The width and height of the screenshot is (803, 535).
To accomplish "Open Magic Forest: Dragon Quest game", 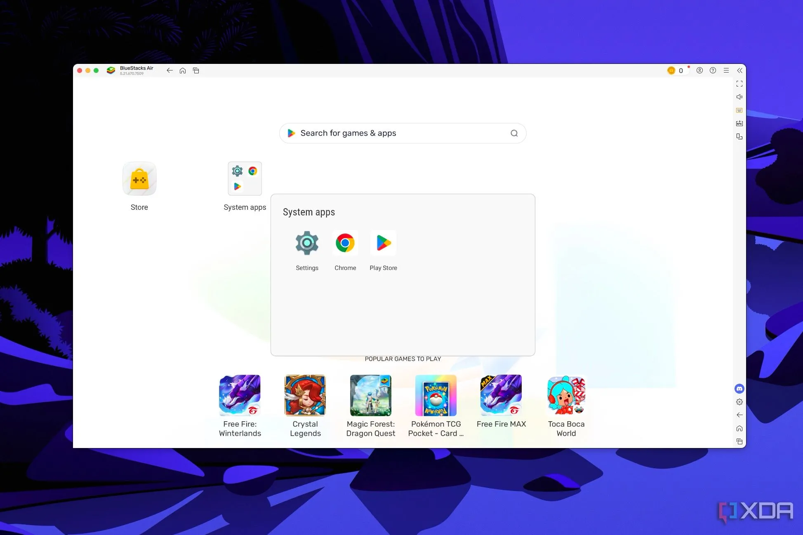I will [x=370, y=395].
